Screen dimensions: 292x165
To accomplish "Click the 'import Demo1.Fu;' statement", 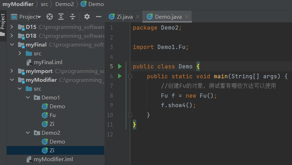I will coord(161,47).
